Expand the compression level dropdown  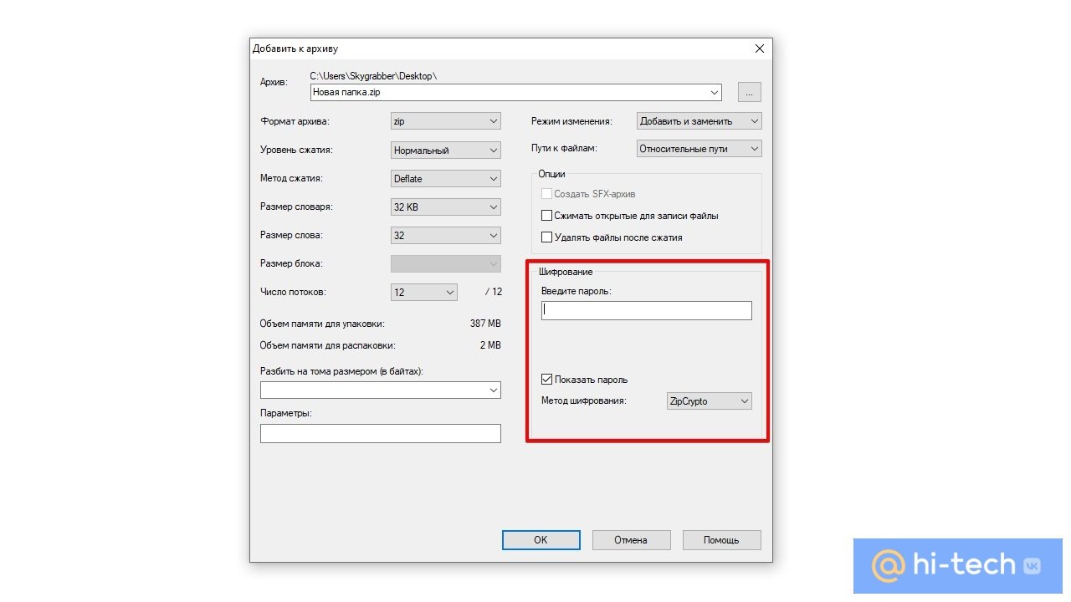pos(446,150)
